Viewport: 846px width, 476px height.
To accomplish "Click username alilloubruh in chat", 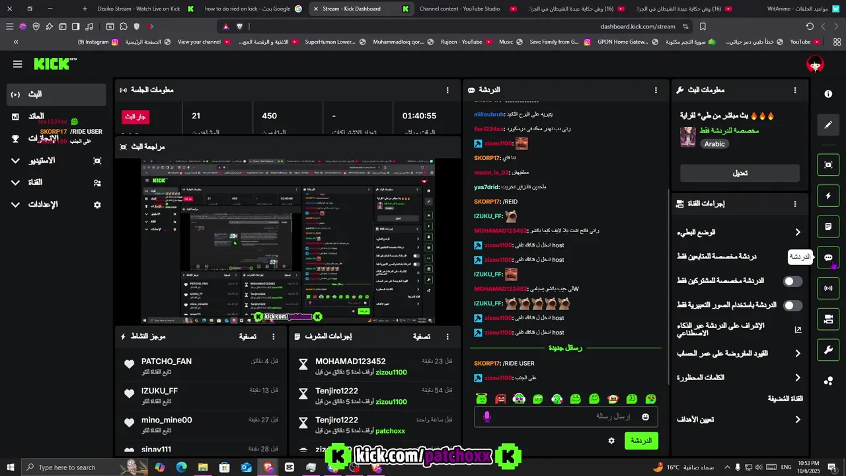I will [489, 114].
